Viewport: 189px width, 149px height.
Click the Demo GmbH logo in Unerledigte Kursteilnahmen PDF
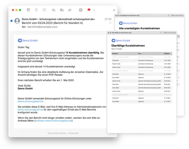click(x=128, y=23)
